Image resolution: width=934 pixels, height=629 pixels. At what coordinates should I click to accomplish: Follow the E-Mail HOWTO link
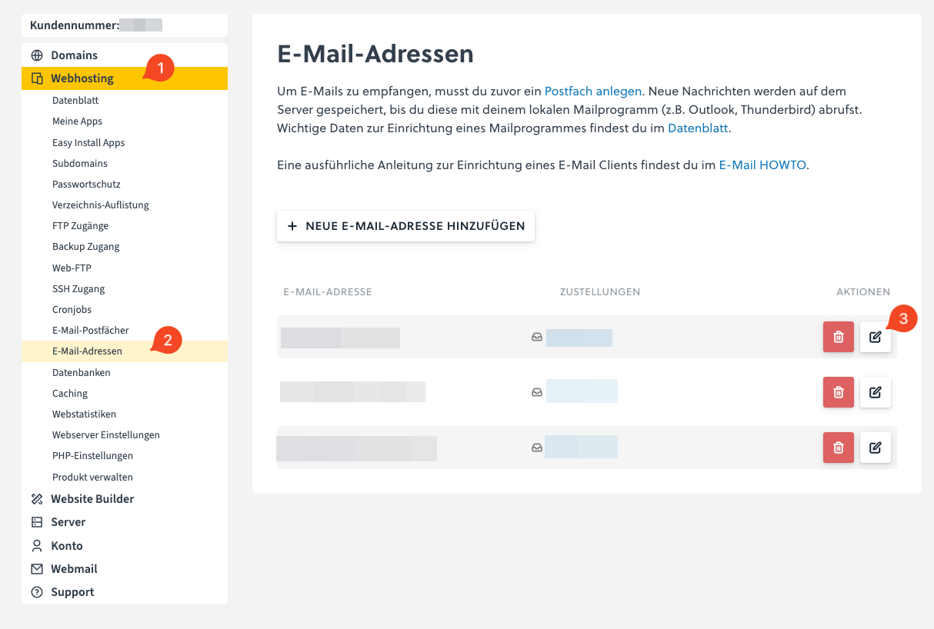click(x=763, y=165)
